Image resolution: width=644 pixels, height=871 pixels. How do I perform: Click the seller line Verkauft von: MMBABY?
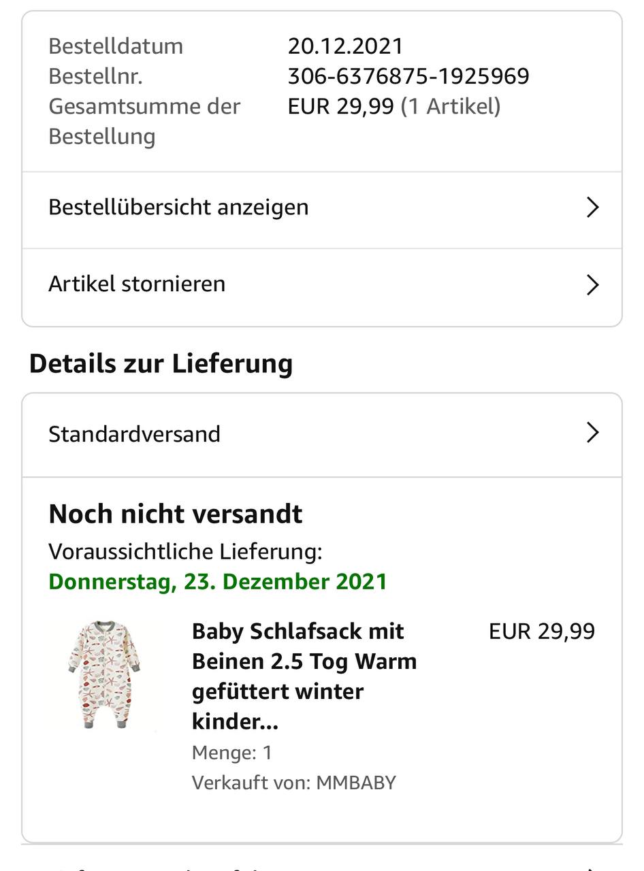point(293,783)
